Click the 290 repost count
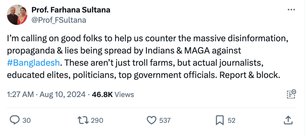 click(97, 120)
